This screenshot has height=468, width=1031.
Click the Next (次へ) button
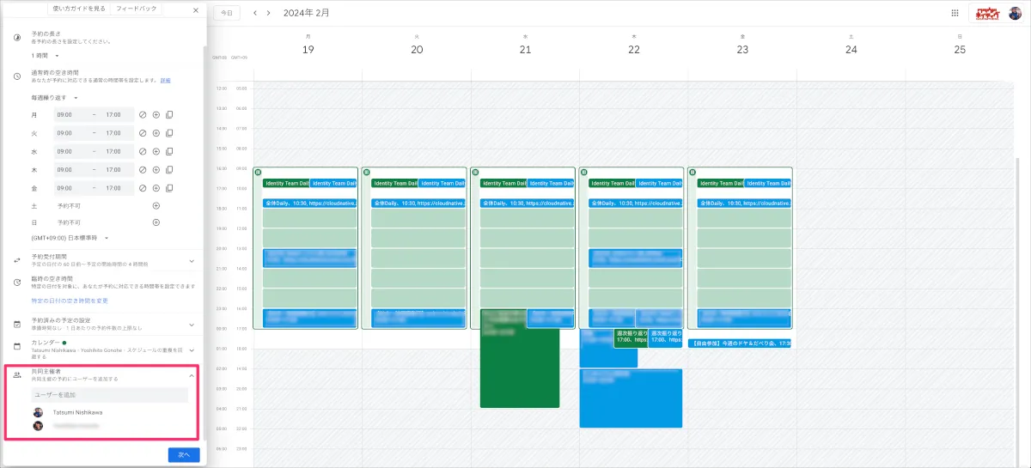(x=184, y=455)
